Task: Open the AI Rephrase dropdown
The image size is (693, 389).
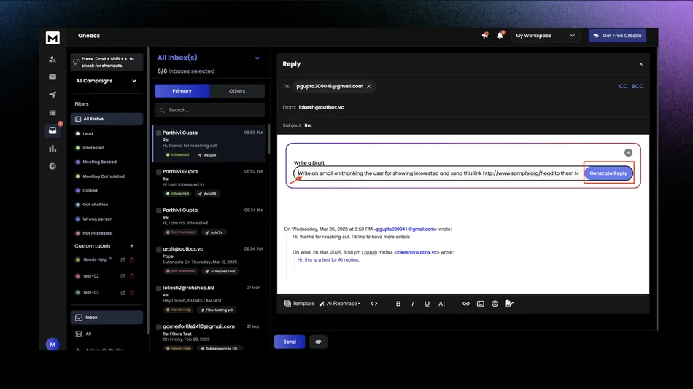Action: (340, 304)
